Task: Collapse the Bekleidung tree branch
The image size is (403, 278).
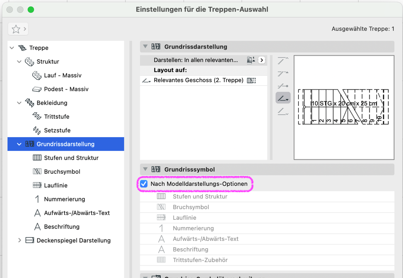Action: coord(19,103)
